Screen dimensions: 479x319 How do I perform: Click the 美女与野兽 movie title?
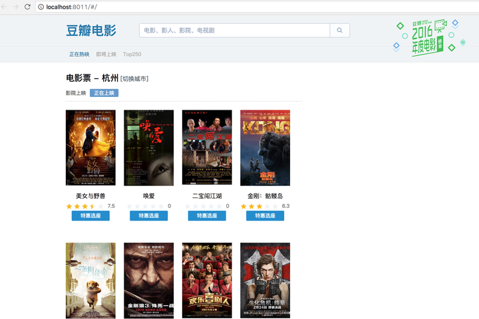click(x=90, y=196)
